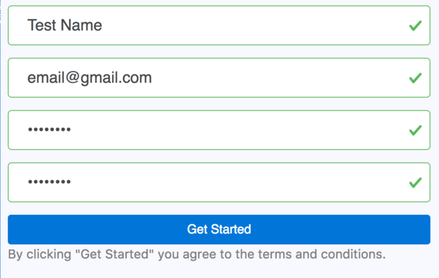Click the green checkmark in the email field
The width and height of the screenshot is (439, 278).
tap(415, 78)
